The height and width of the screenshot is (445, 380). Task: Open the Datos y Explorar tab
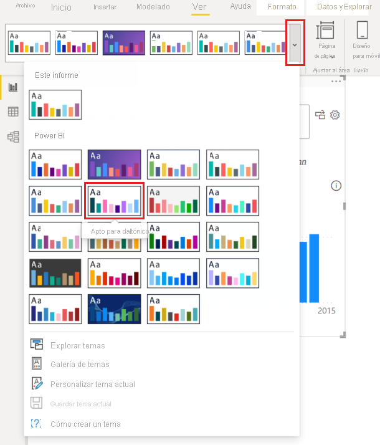click(344, 6)
